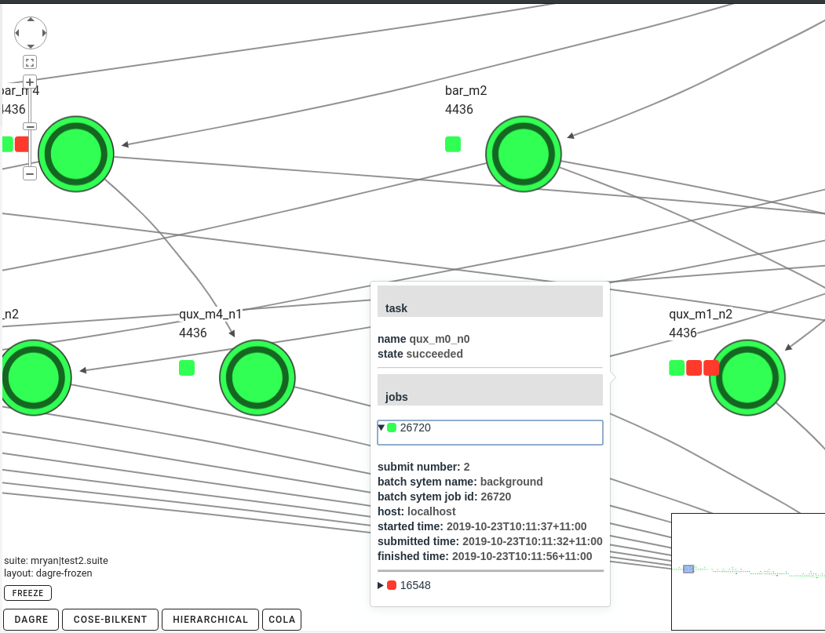Switch to the HIERARCHICAL layout

[210, 619]
